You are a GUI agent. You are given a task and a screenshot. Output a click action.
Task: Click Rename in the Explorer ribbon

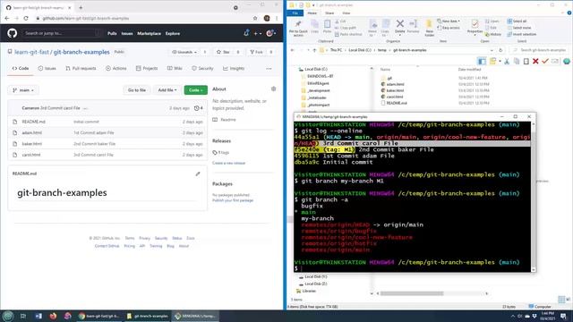(413, 26)
